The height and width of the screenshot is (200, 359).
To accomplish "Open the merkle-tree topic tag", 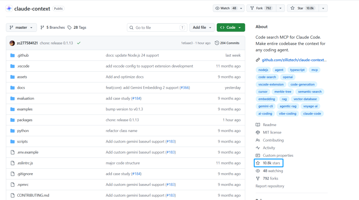I will click(283, 92).
